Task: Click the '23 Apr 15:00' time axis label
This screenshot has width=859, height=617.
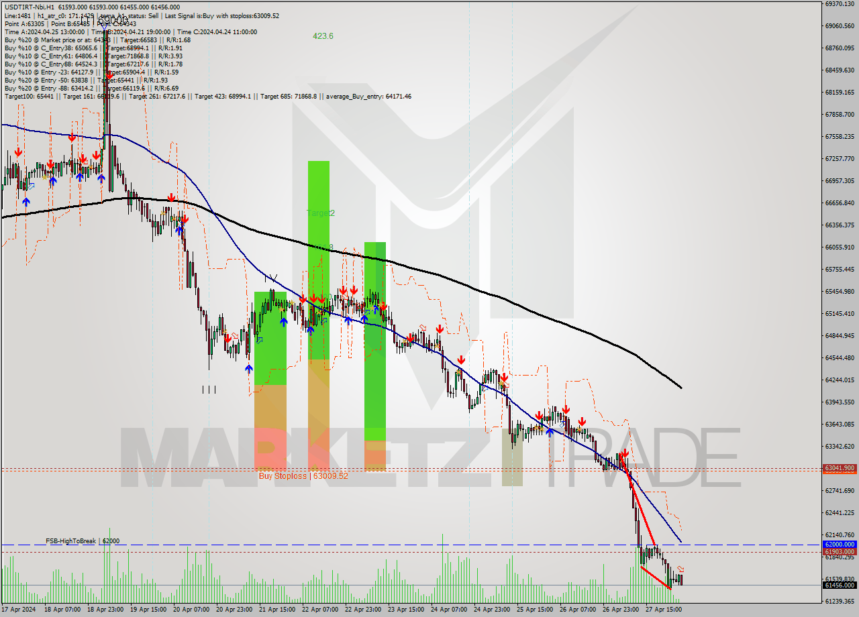Action: pos(405,610)
